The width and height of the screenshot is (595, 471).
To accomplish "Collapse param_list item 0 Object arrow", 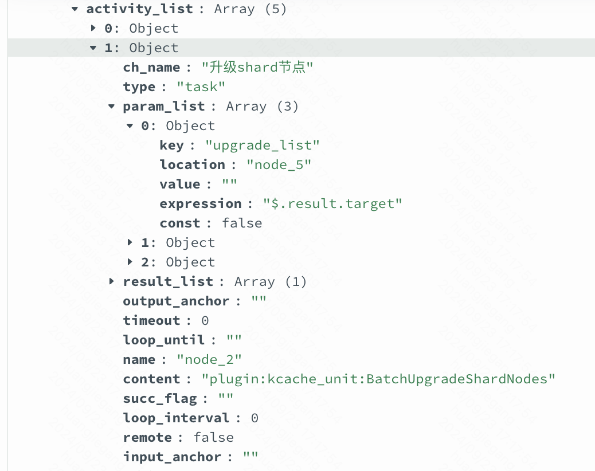I will 130,125.
